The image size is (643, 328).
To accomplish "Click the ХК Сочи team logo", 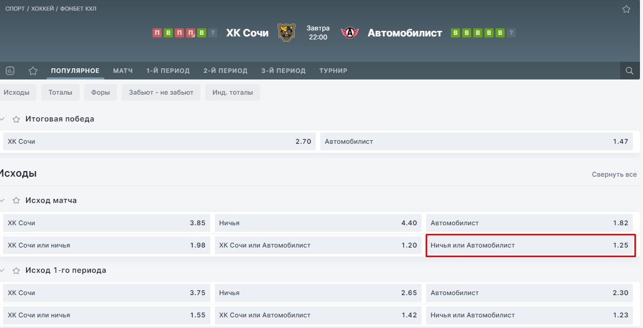I will coord(286,33).
